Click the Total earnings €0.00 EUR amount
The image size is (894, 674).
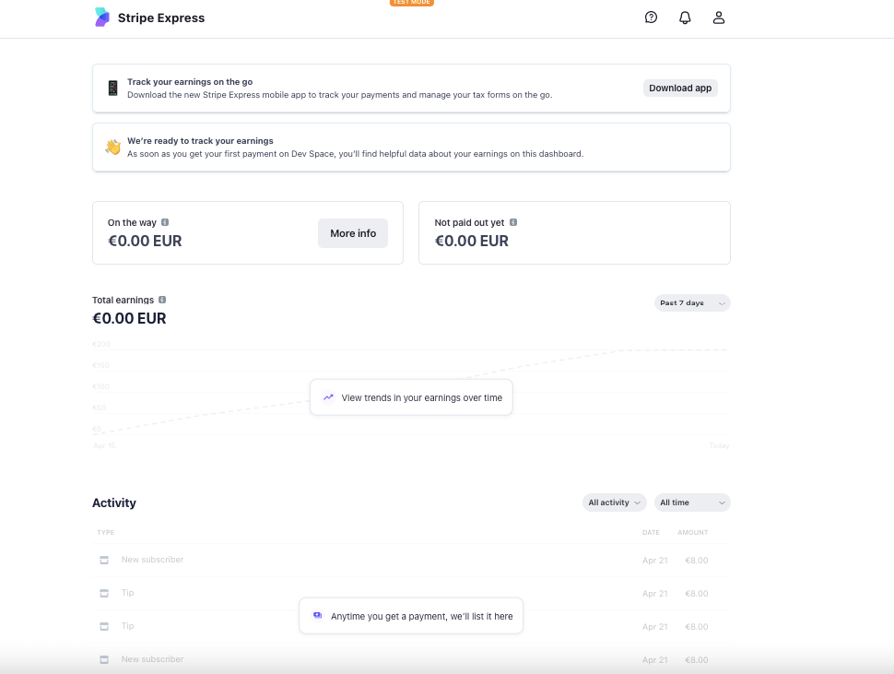click(x=129, y=318)
